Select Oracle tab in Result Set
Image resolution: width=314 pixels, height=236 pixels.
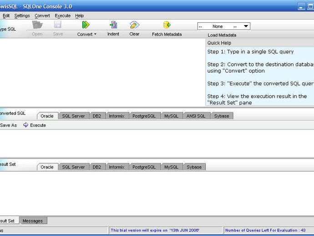[x=47, y=167]
